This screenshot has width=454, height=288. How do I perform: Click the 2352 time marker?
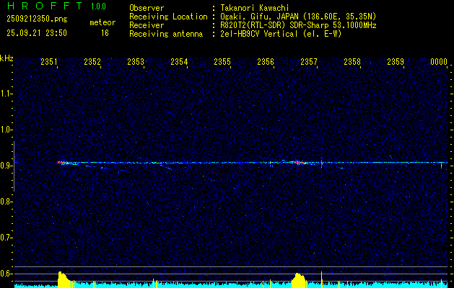tap(92, 62)
